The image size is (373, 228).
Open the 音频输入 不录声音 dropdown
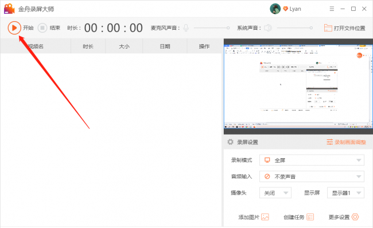click(312, 176)
